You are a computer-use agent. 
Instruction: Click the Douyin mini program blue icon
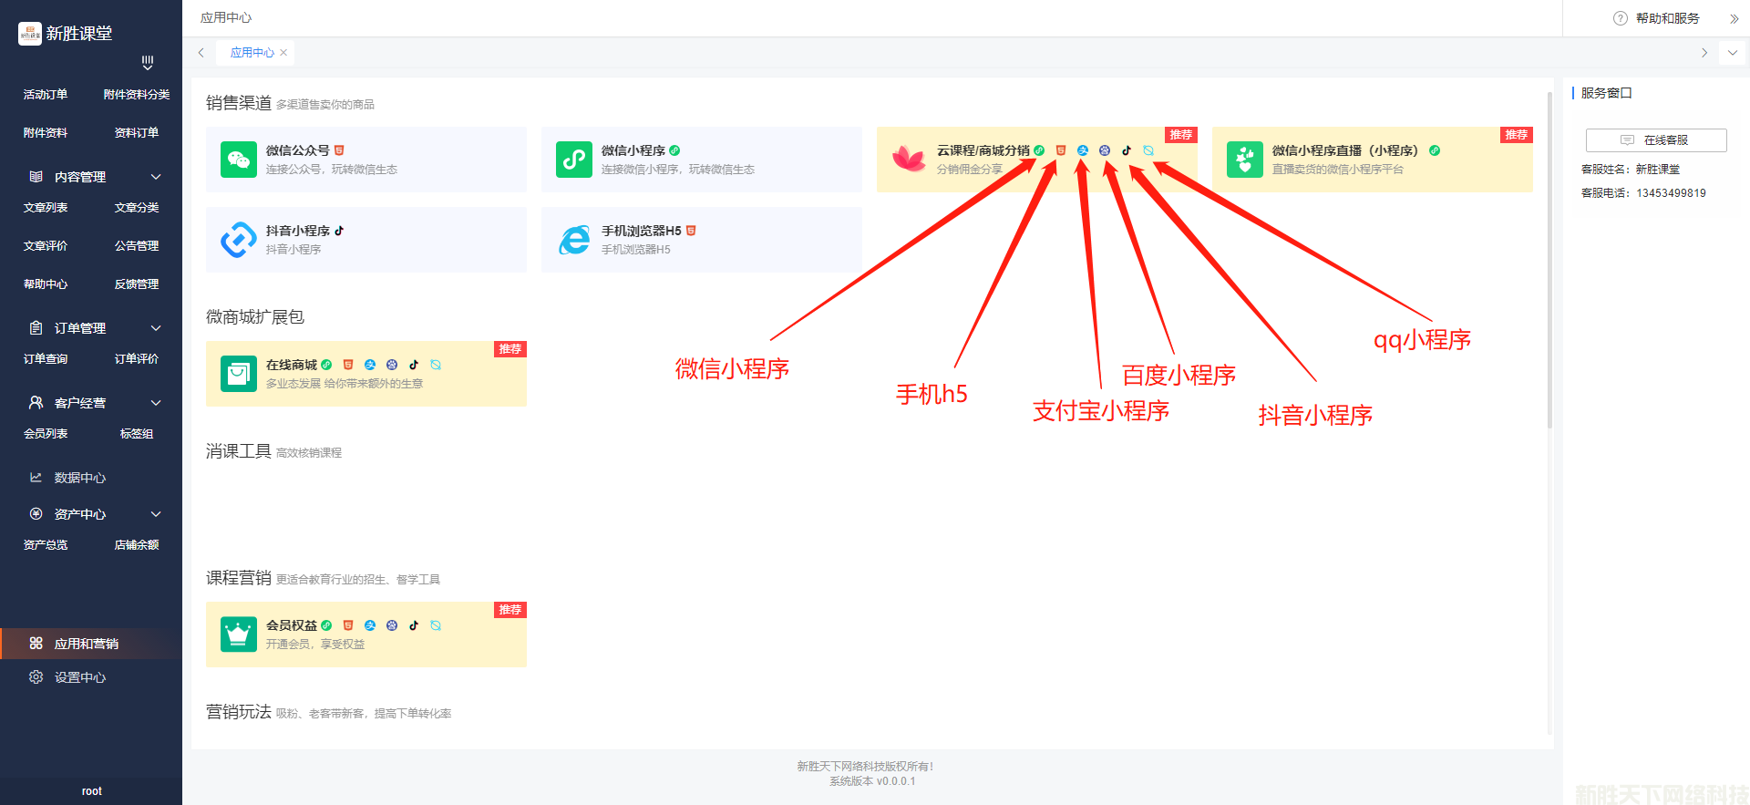pos(239,240)
